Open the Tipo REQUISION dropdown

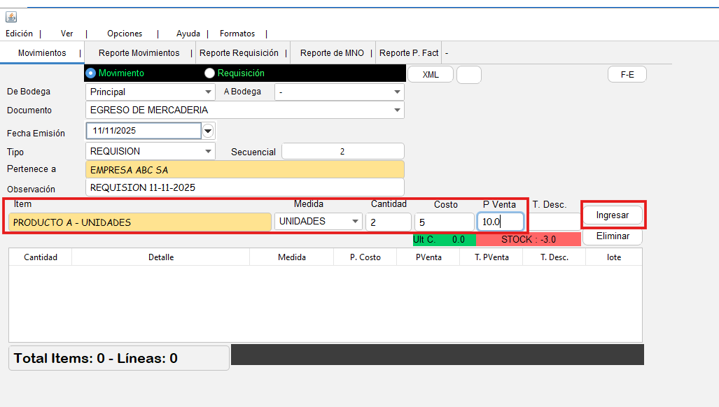(208, 151)
